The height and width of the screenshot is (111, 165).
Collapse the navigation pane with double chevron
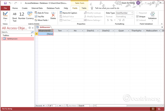pos(33,28)
